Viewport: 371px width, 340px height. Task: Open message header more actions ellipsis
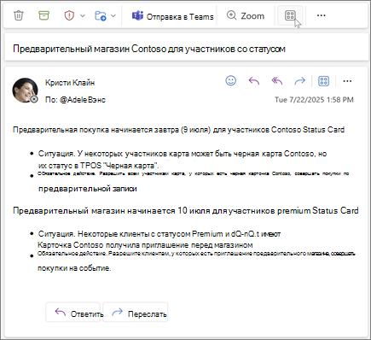pyautogui.click(x=347, y=81)
